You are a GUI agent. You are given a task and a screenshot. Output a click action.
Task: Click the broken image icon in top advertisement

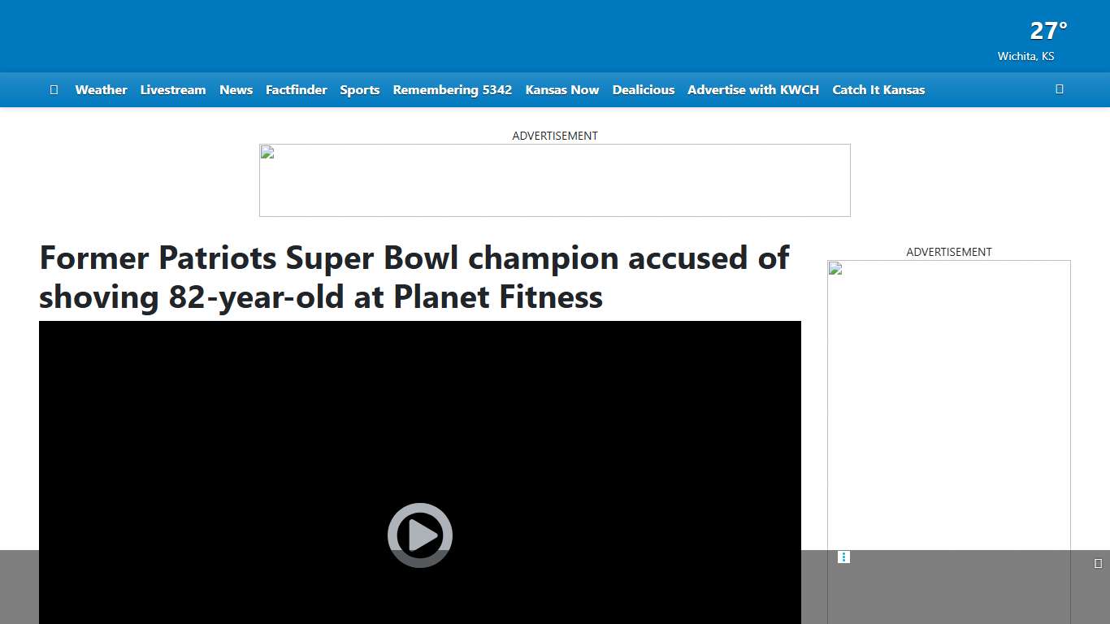click(266, 151)
